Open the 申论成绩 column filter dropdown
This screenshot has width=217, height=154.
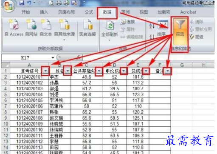pos(124,71)
